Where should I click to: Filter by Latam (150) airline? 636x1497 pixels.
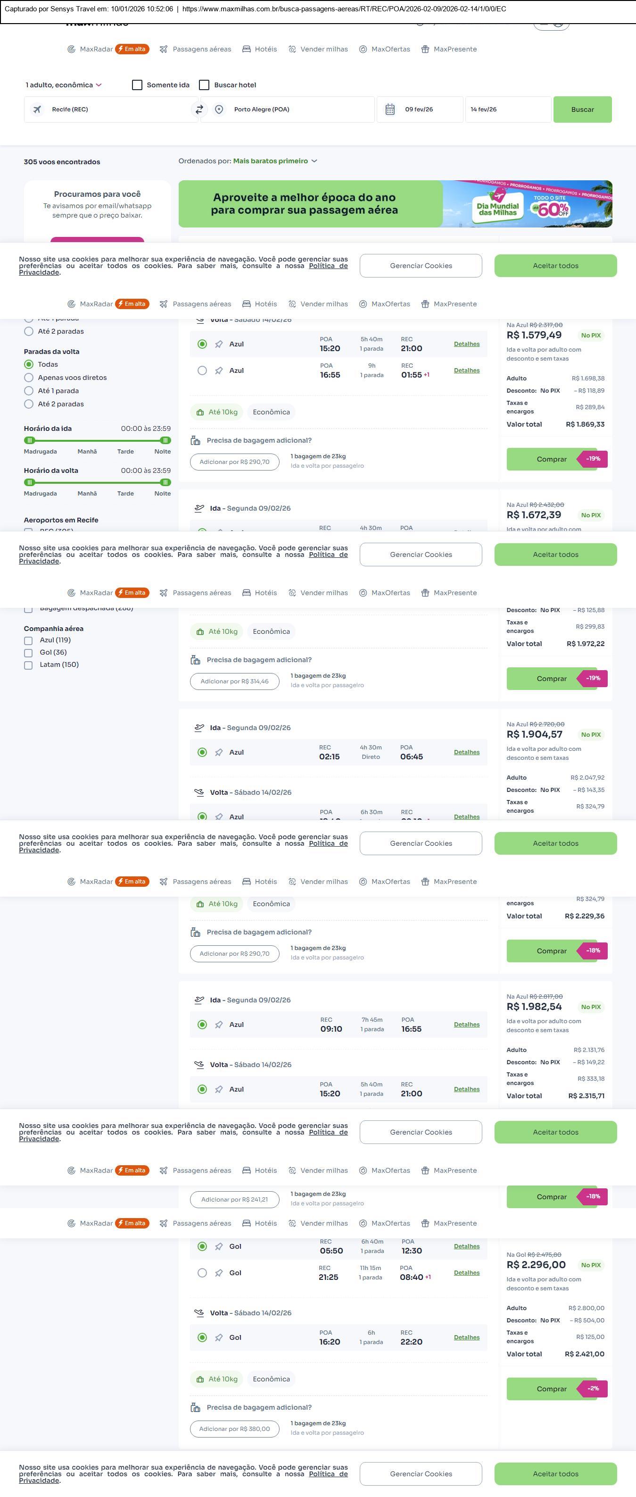click(x=28, y=665)
